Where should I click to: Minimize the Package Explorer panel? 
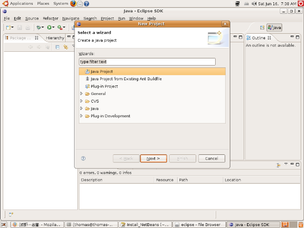coord(69,36)
